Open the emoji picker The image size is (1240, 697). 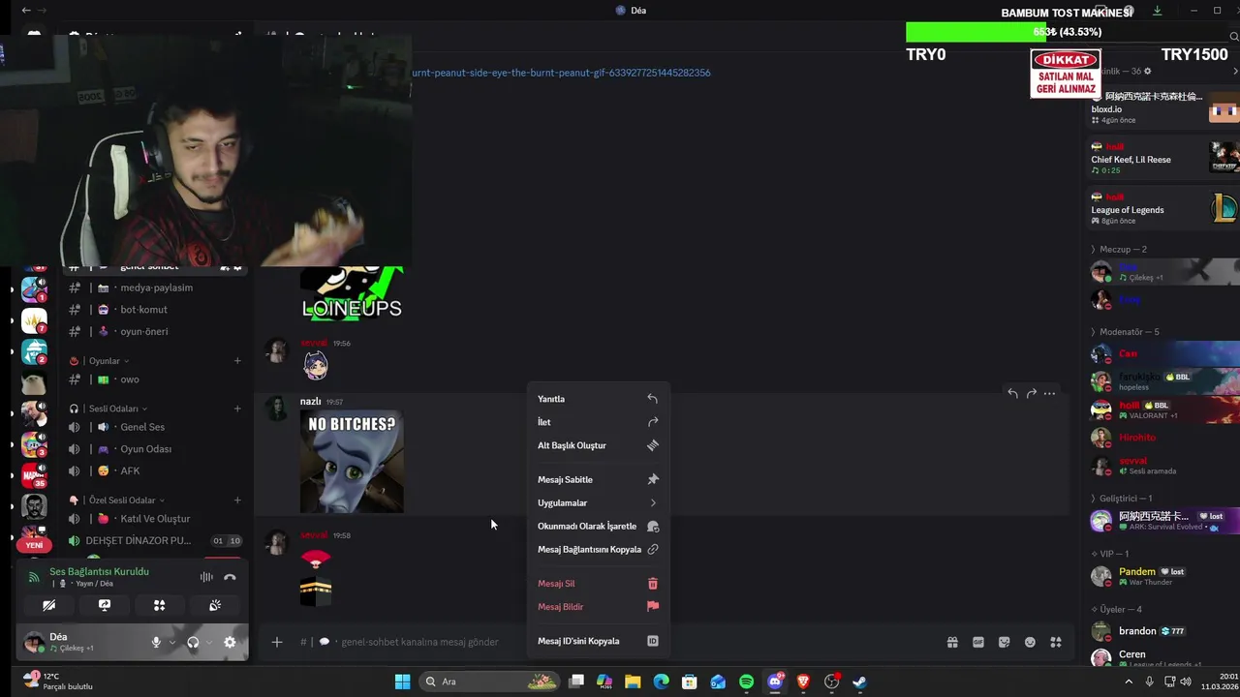(x=1030, y=642)
